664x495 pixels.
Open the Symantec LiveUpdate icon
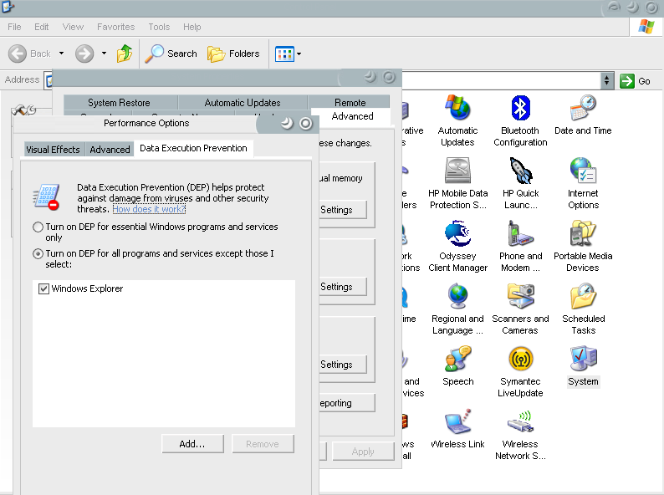(x=520, y=359)
